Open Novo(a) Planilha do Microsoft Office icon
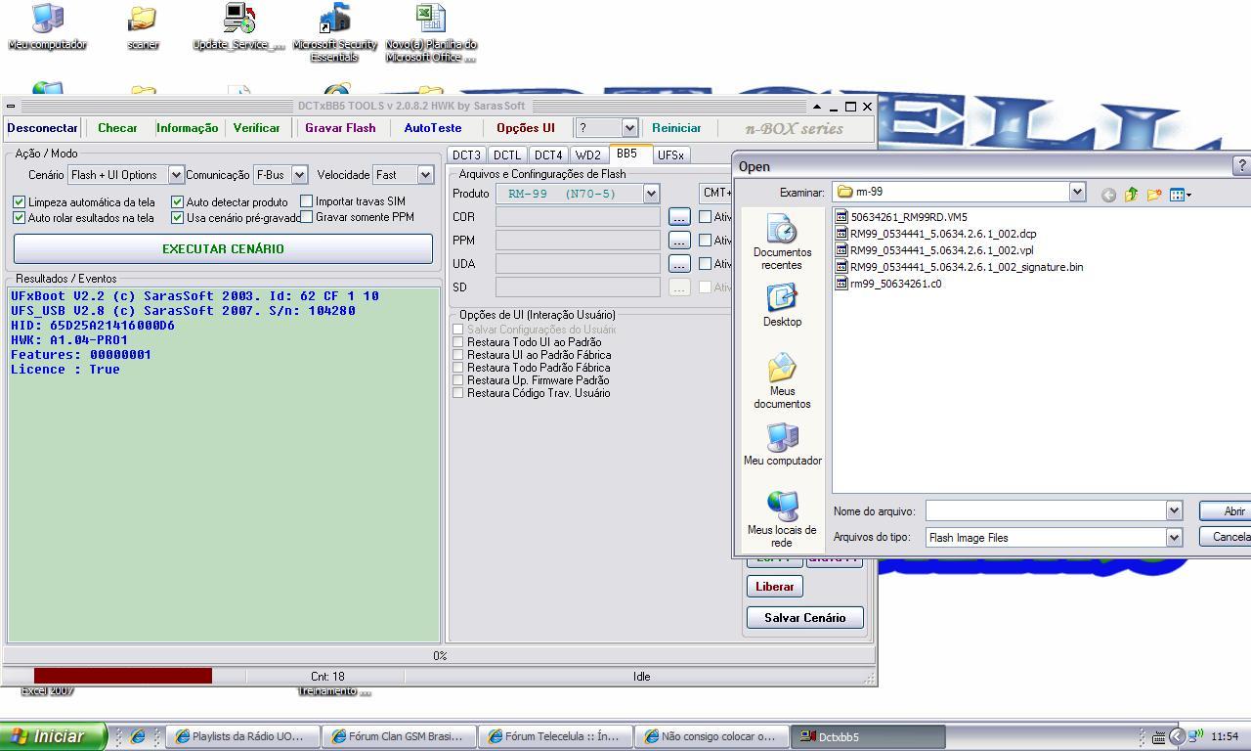This screenshot has height=751, width=1251. (x=431, y=32)
